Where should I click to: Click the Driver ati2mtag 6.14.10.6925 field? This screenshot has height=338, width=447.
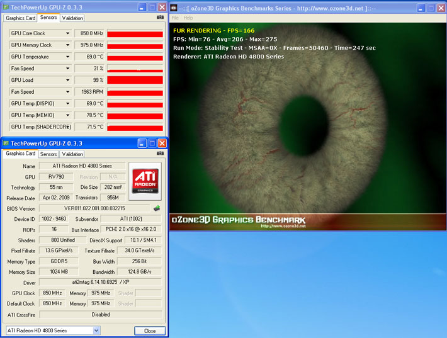pyautogui.click(x=100, y=282)
